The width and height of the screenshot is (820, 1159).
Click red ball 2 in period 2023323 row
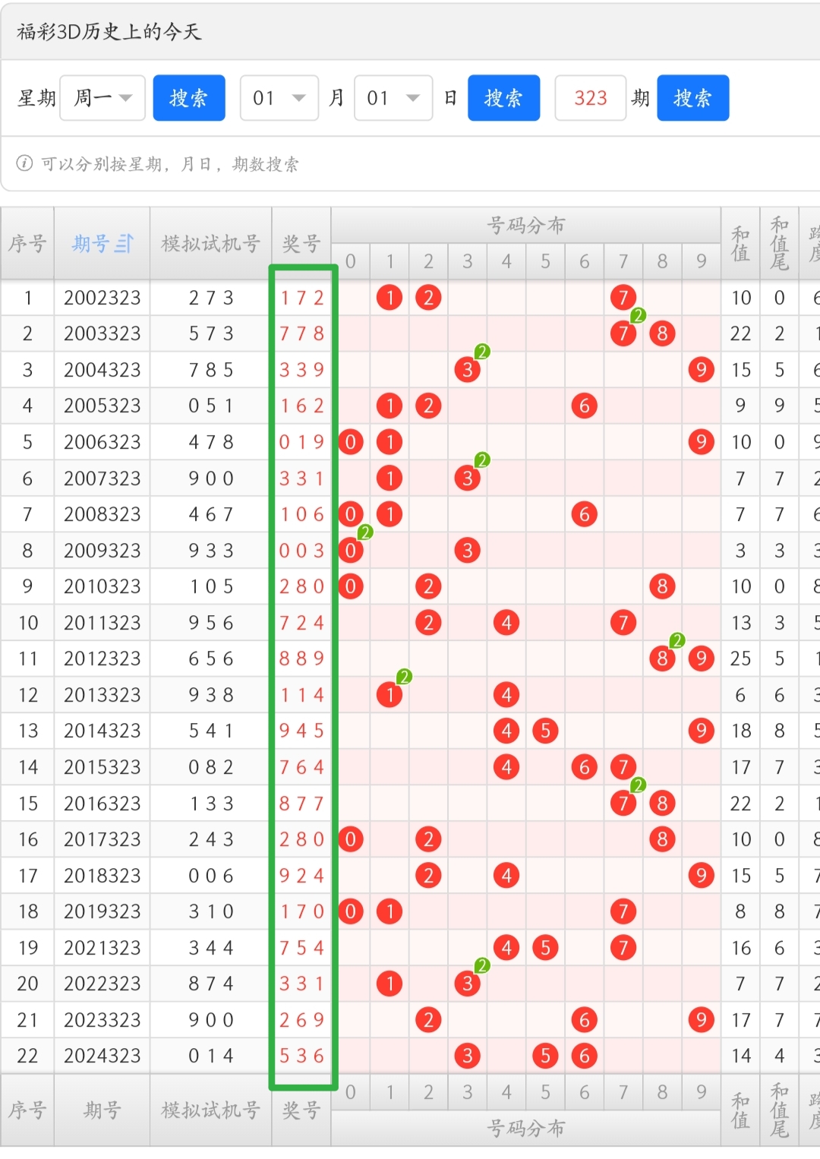coord(429,1020)
